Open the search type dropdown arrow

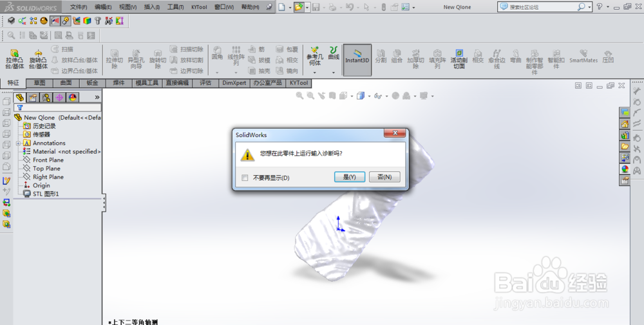pyautogui.click(x=589, y=7)
